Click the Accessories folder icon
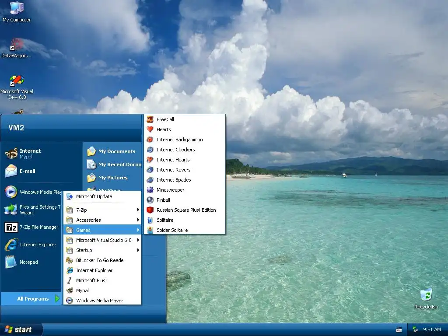Image resolution: width=448 pixels, height=336 pixels. 70,220
